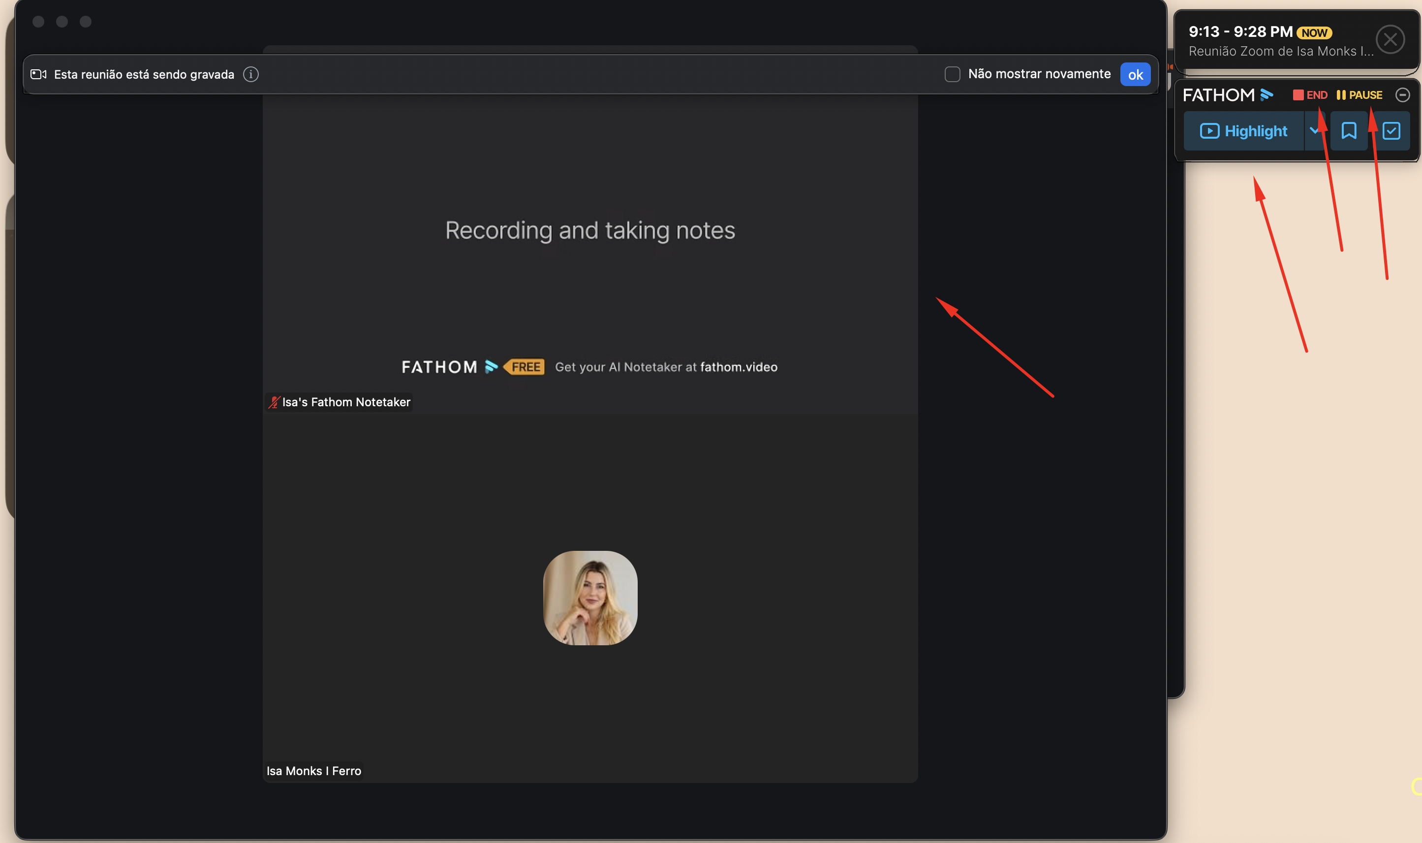Select the Isa's Fathom Notetaker name label
Viewport: 1422px width, 843px height.
point(345,402)
